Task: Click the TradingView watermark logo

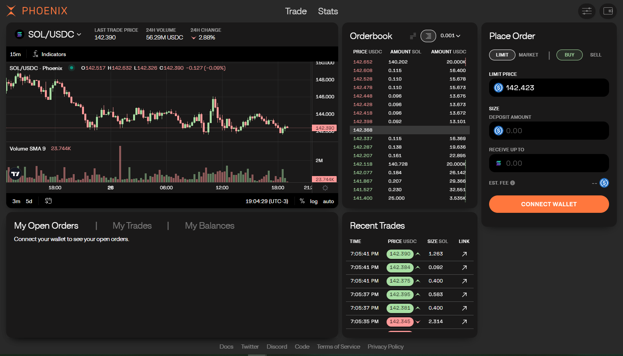Action: 15,174
